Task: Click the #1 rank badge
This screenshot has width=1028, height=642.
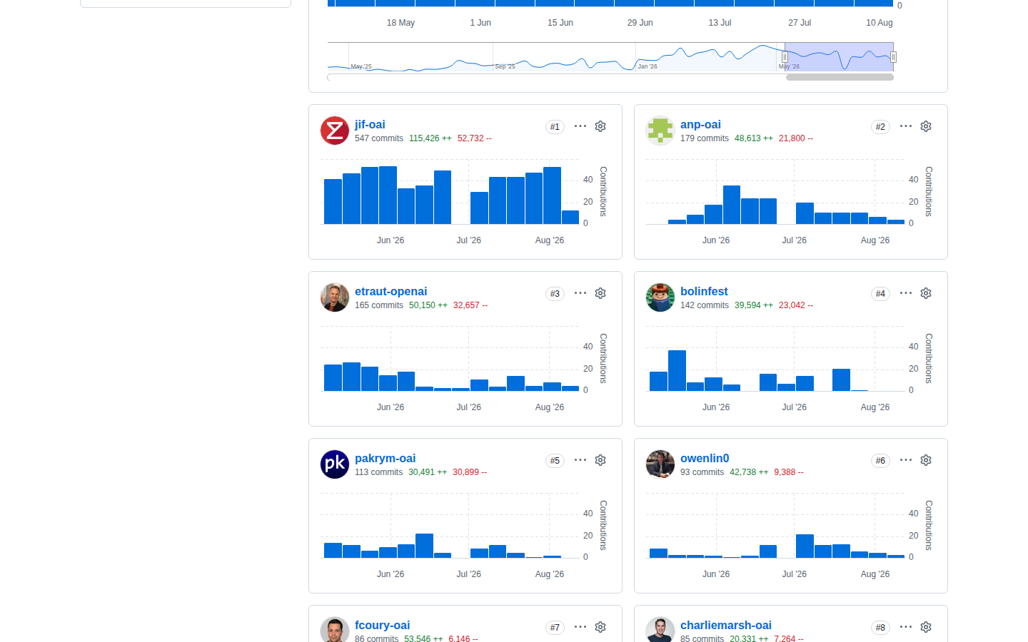Action: (x=555, y=127)
